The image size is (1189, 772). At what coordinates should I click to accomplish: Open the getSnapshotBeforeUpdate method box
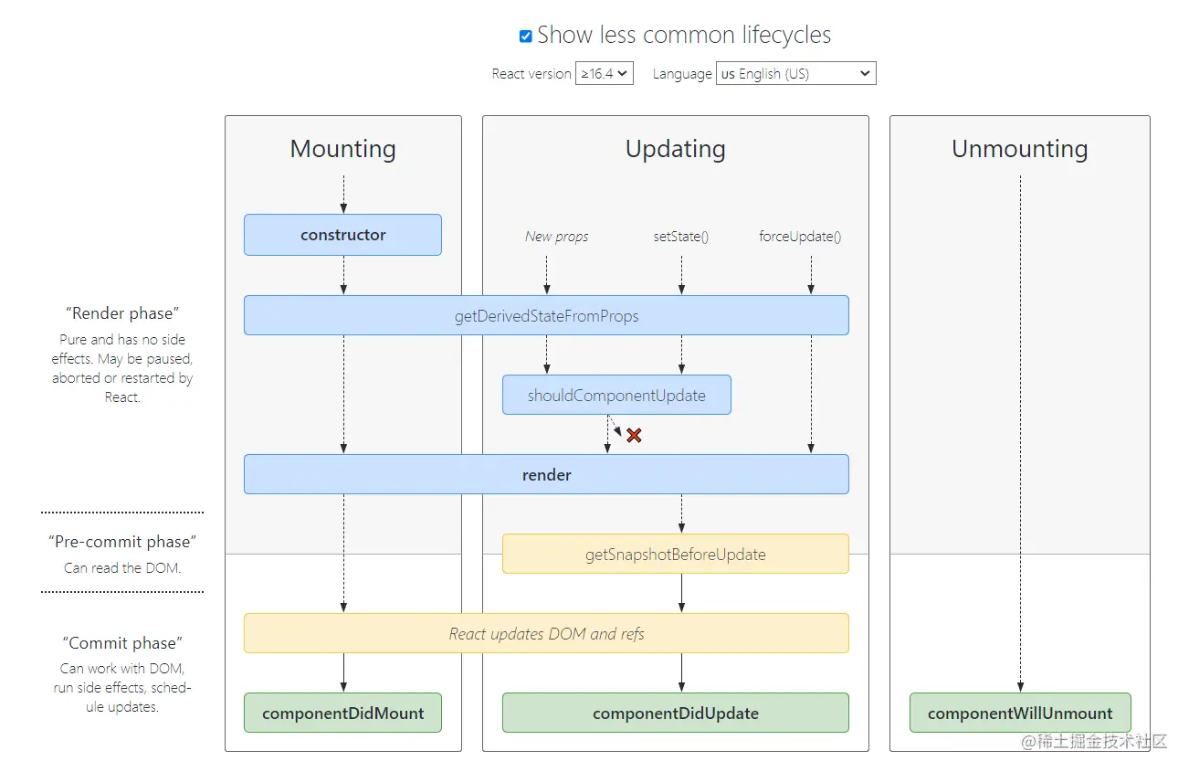click(x=675, y=555)
